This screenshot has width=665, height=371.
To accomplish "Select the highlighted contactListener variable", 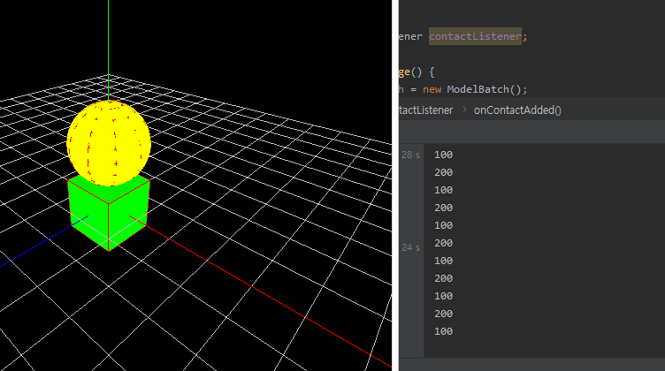I will [x=475, y=36].
